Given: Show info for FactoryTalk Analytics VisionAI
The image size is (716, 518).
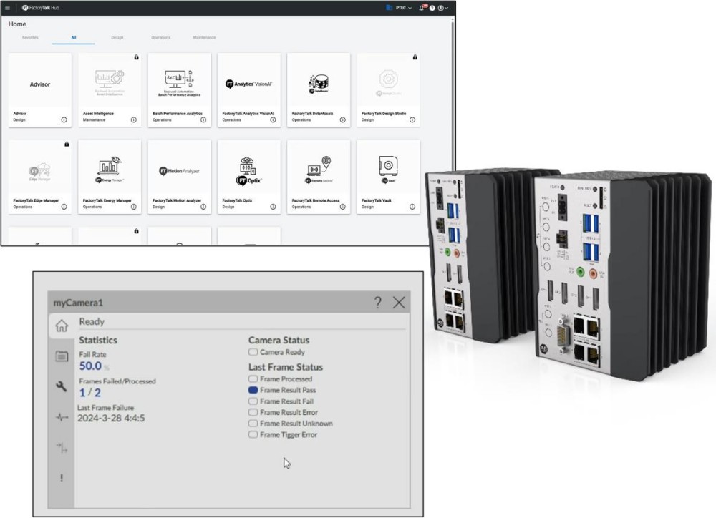Looking at the screenshot, I should pyautogui.click(x=273, y=120).
